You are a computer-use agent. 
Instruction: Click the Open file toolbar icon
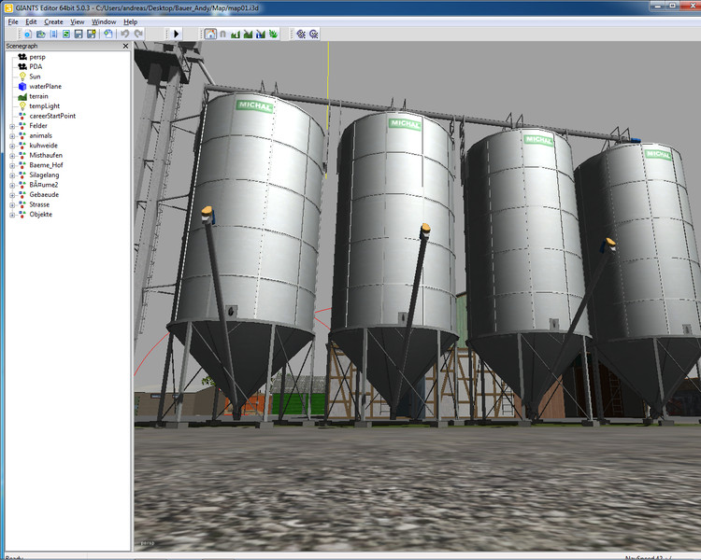tap(41, 34)
